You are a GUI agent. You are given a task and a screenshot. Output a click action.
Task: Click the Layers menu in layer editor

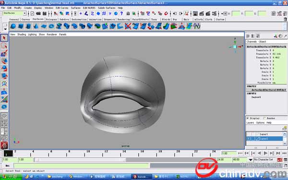[250, 122]
